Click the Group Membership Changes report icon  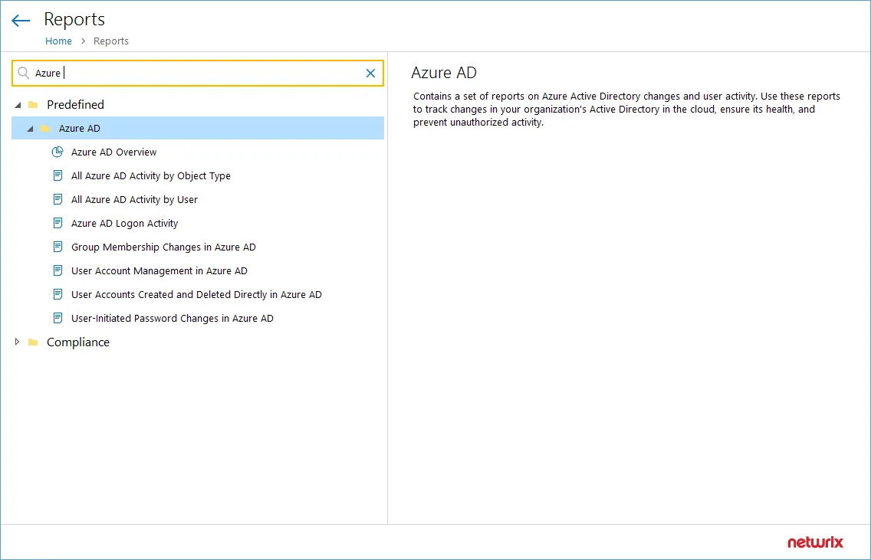coord(58,247)
